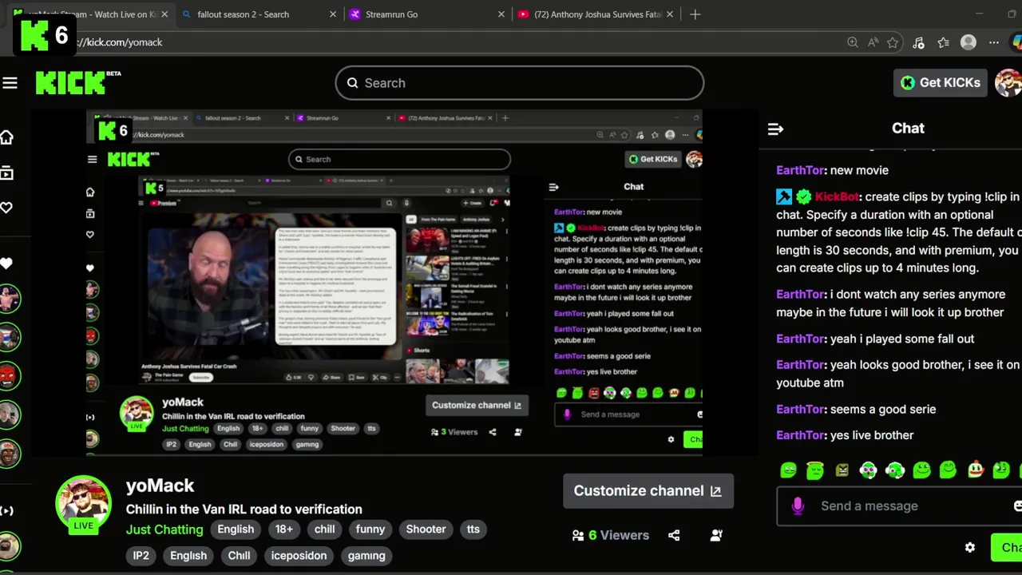Open Browse icon in left sidebar

(6, 172)
